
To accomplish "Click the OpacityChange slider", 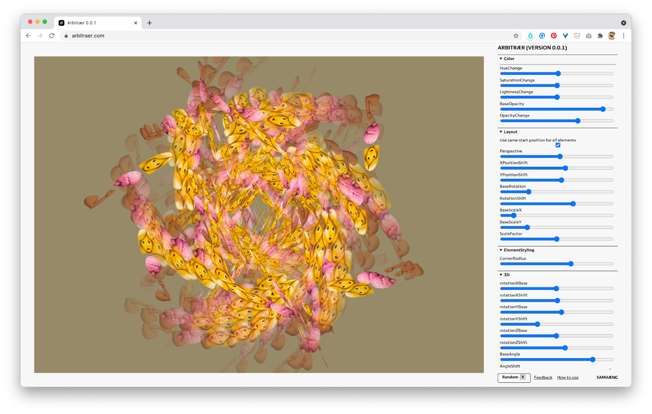I will coord(556,121).
